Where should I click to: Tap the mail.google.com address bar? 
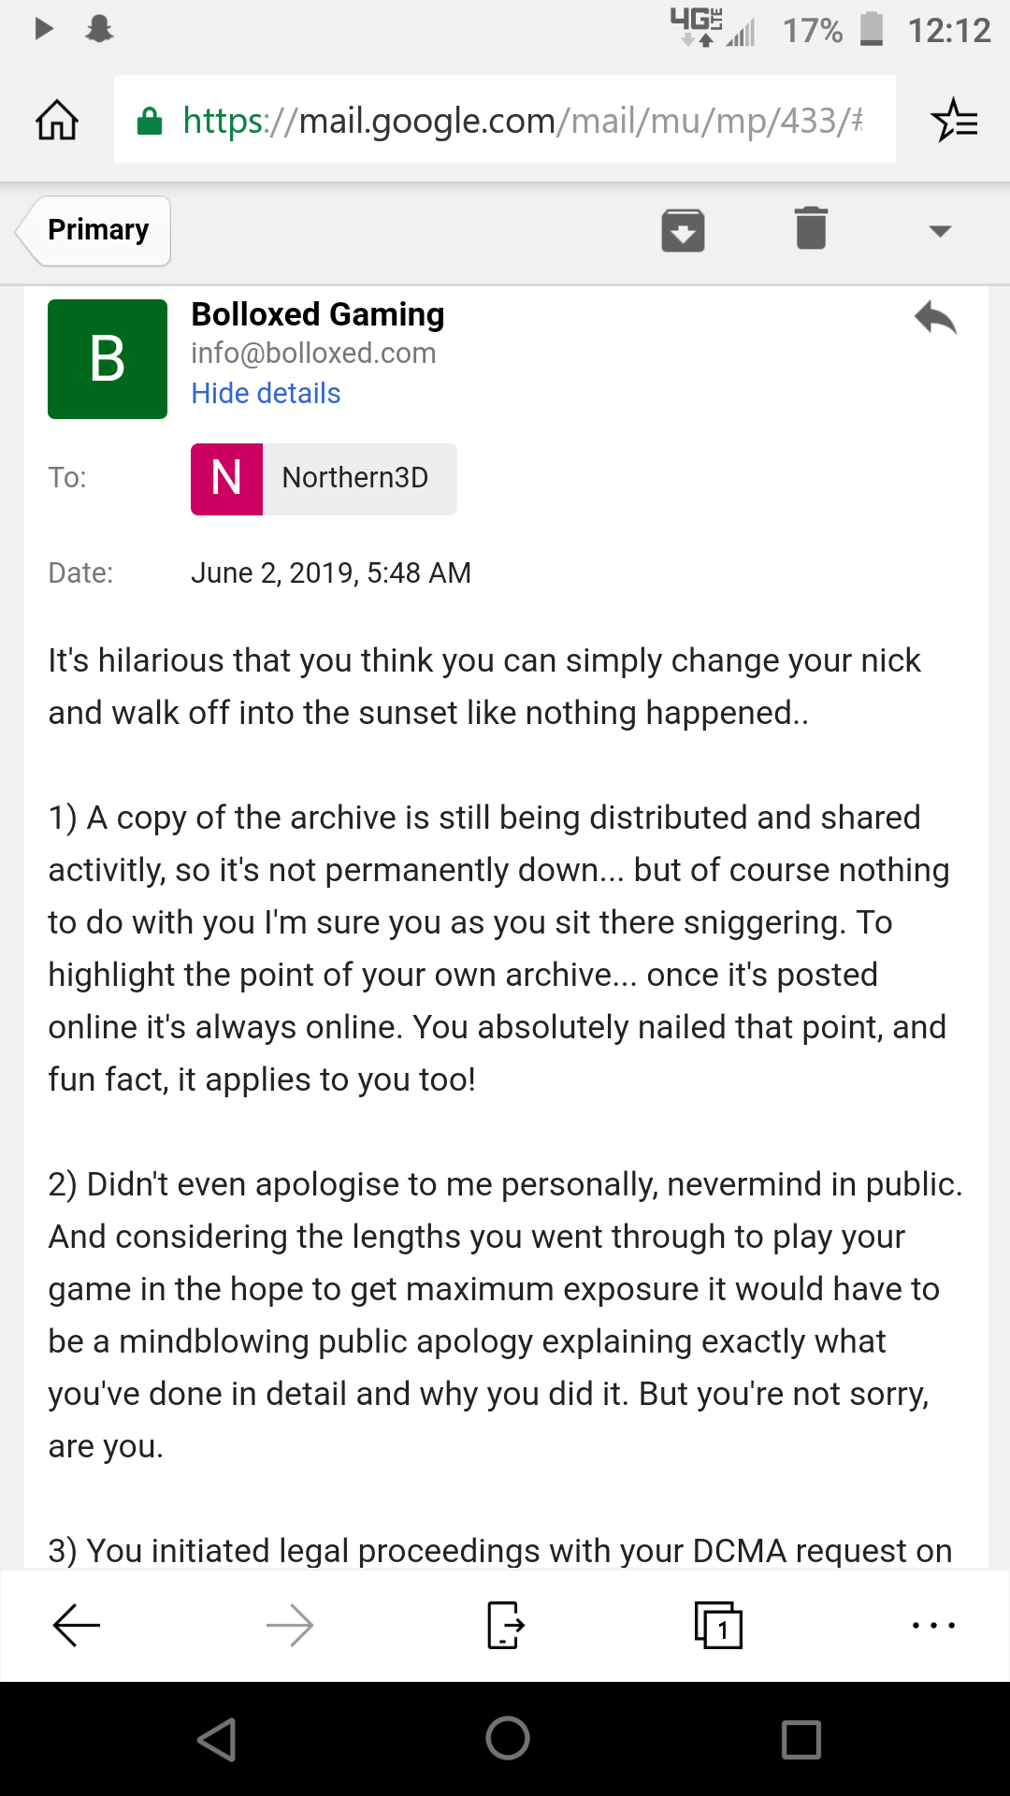[x=504, y=121]
